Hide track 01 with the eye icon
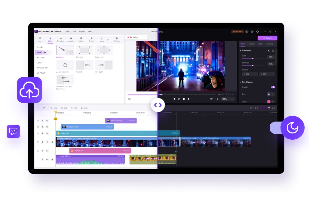This screenshot has height=199, width=309. 47,159
